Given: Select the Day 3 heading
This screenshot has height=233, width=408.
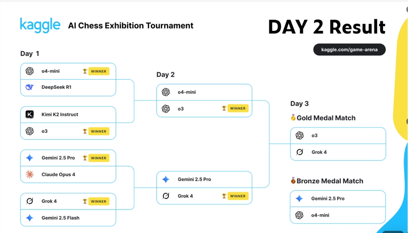Looking at the screenshot, I should click(299, 104).
